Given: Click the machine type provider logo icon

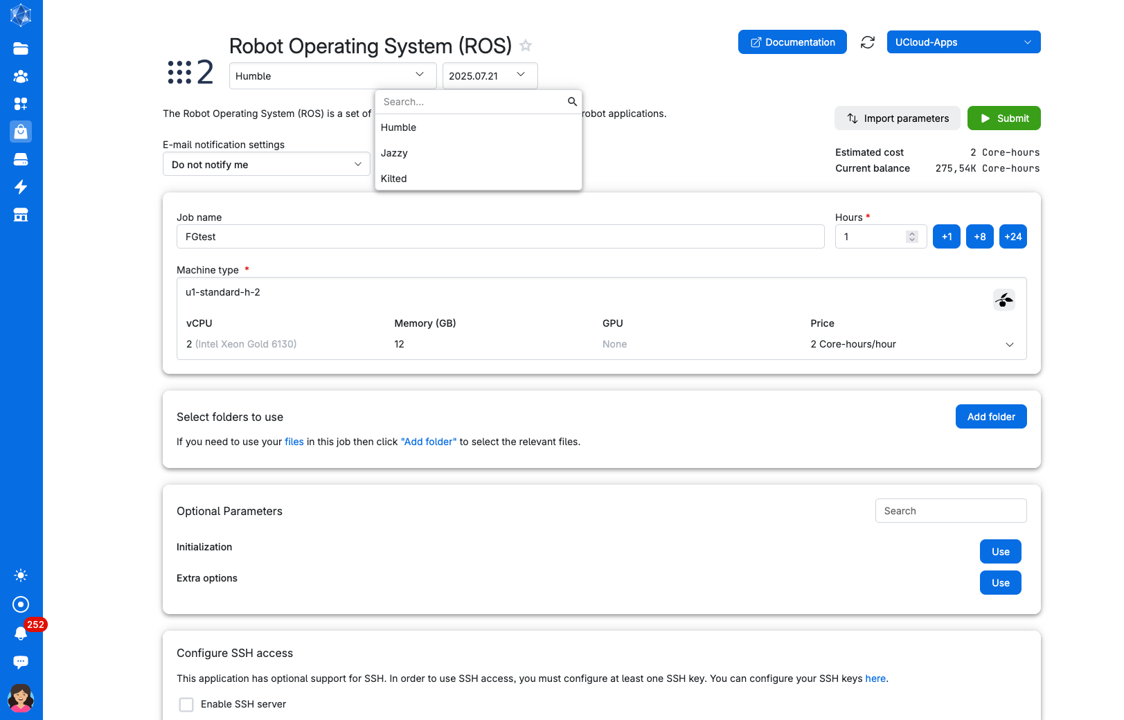Looking at the screenshot, I should coord(1004,300).
